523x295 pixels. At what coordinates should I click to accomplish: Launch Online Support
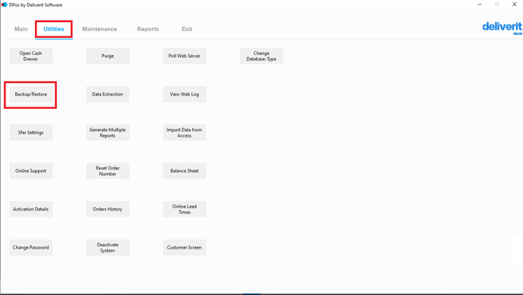tap(30, 171)
